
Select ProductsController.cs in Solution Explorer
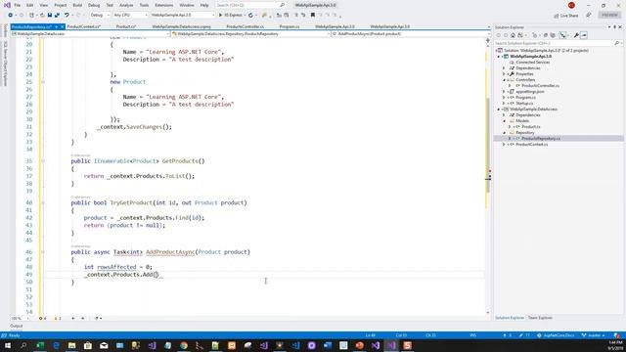(540, 86)
